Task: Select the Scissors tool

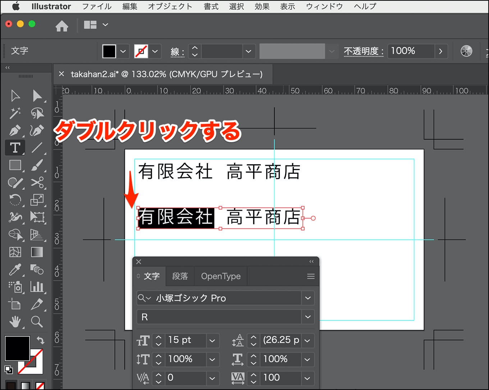Action: tap(37, 183)
